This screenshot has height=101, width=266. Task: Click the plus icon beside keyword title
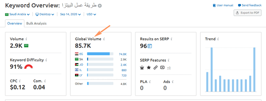100,6
